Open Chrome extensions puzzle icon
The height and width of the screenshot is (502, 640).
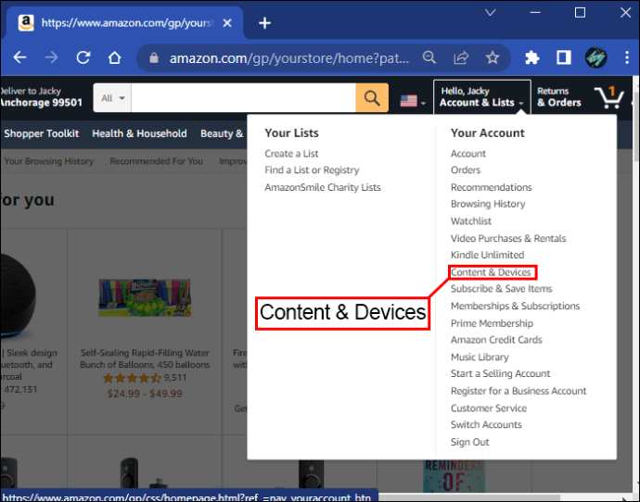point(532,58)
